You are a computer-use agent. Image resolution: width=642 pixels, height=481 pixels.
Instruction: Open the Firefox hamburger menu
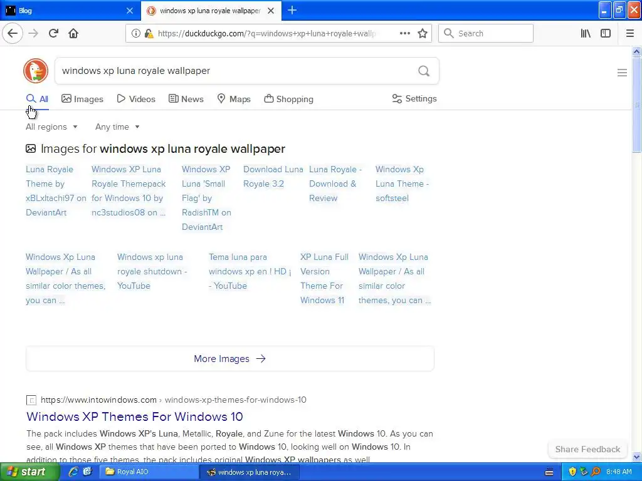click(x=630, y=34)
